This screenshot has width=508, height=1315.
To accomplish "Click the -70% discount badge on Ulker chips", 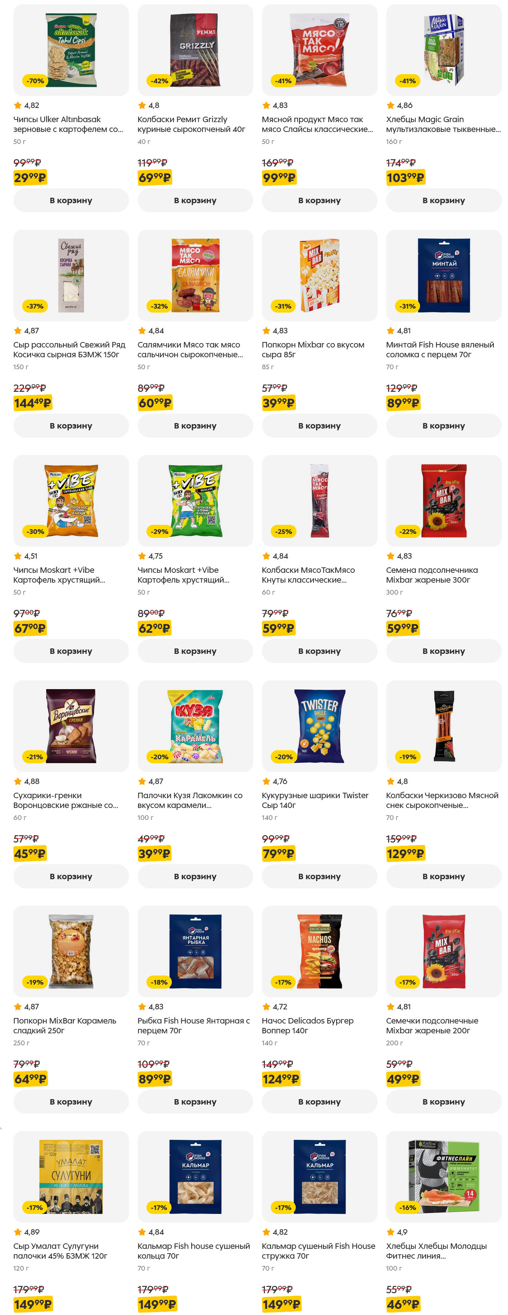I will (x=35, y=81).
